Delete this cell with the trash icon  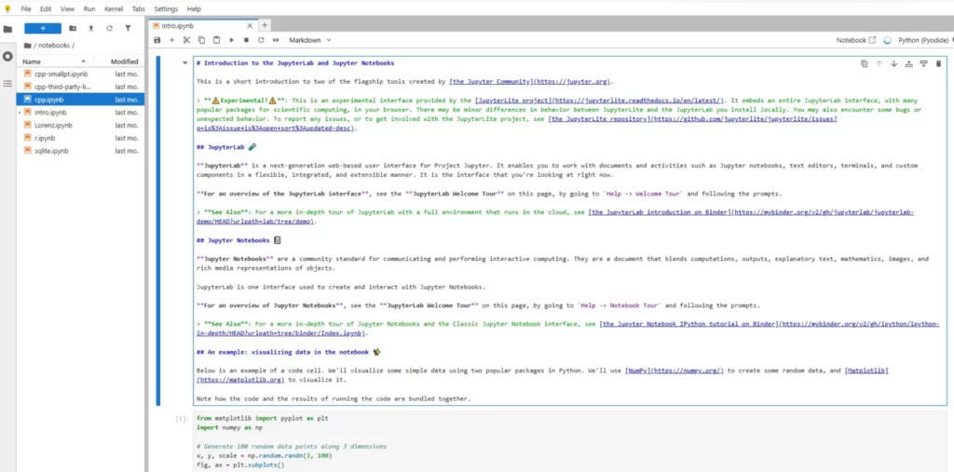point(938,63)
